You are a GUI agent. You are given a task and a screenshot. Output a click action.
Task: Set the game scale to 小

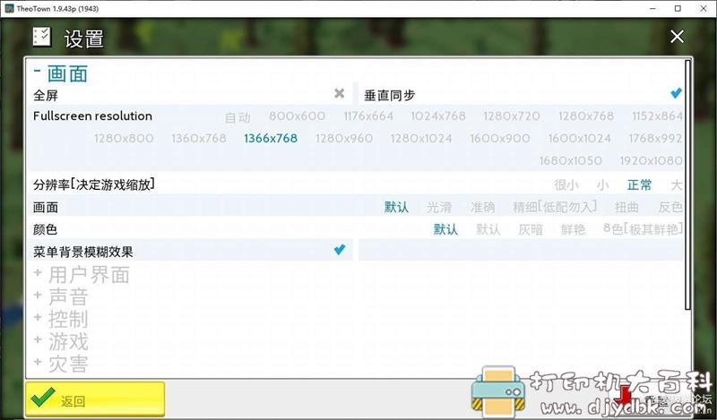click(602, 184)
